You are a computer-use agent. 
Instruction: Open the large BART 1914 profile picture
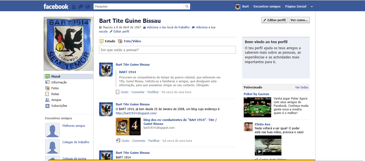69,44
